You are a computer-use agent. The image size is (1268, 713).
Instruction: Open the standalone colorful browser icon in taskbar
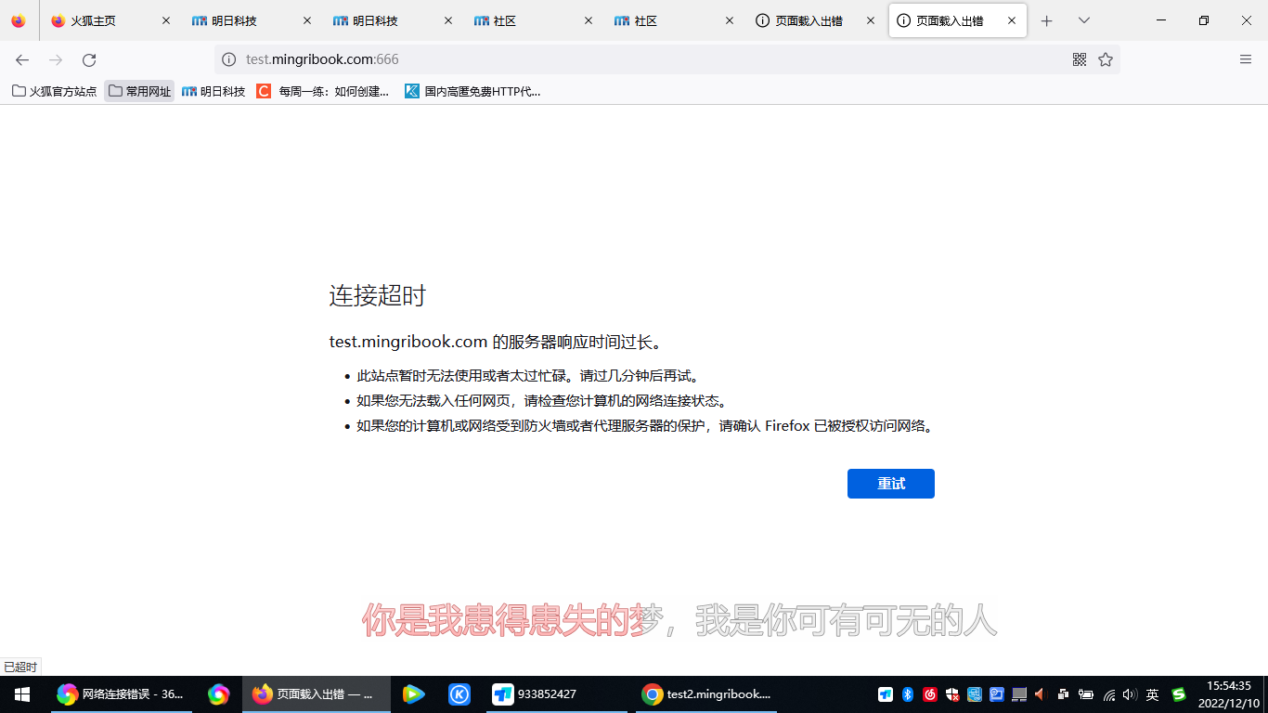click(x=219, y=694)
